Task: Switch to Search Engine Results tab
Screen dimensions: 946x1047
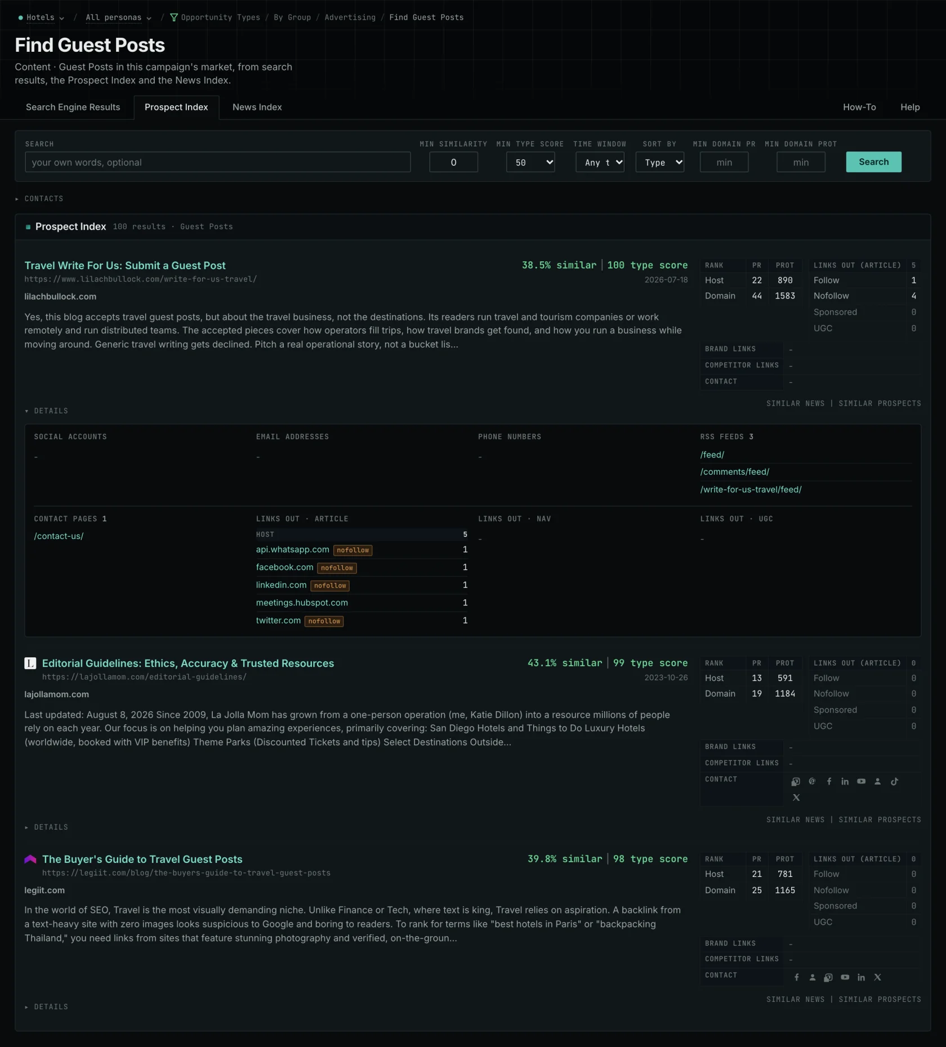Action: click(x=73, y=107)
